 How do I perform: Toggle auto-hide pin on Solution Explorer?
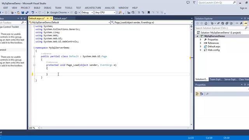pyautogui.click(x=245, y=19)
